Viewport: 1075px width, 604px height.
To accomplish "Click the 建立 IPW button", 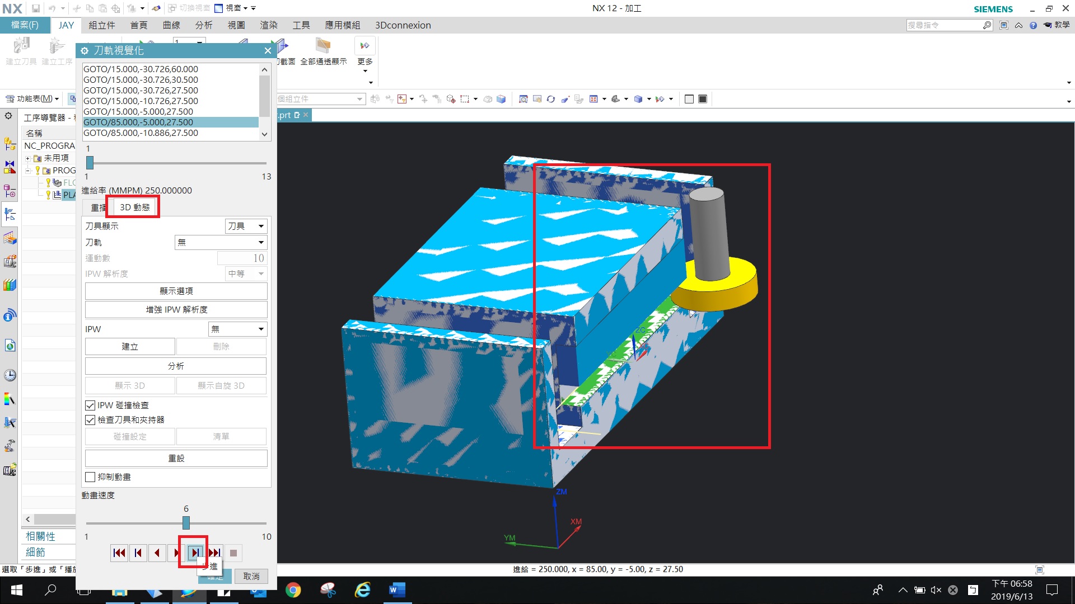I will coord(130,347).
